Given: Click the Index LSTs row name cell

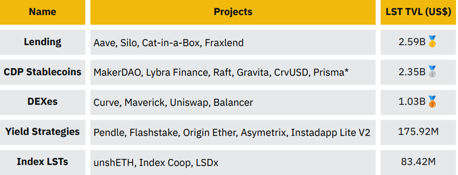Looking at the screenshot, I should (42, 162).
